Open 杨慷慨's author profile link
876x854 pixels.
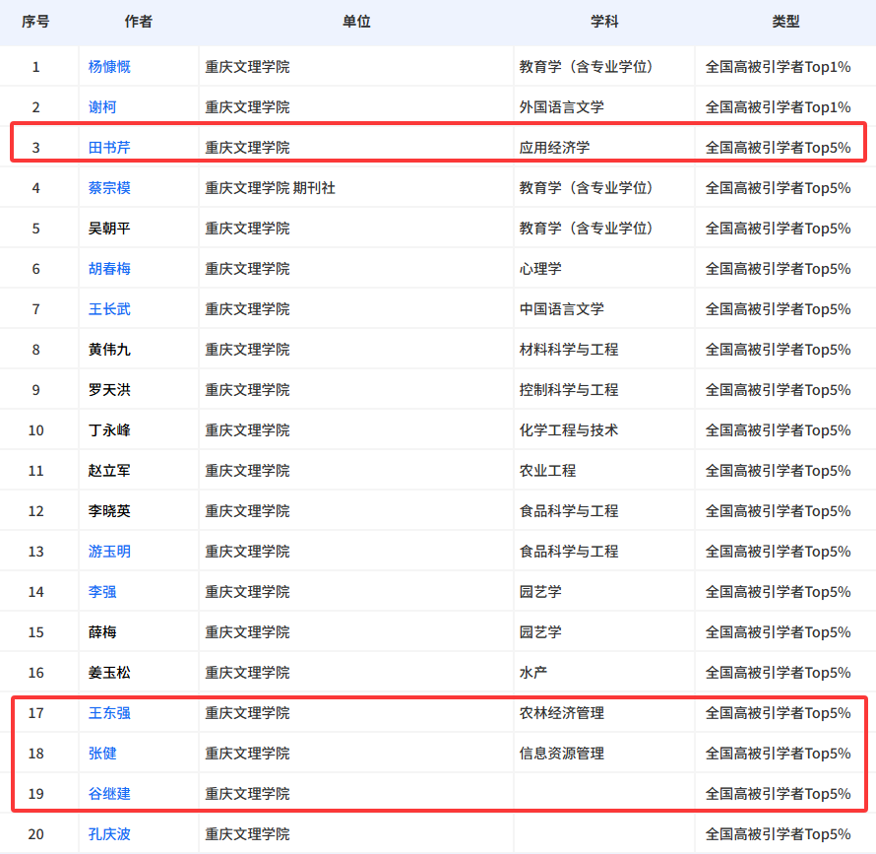[x=108, y=65]
